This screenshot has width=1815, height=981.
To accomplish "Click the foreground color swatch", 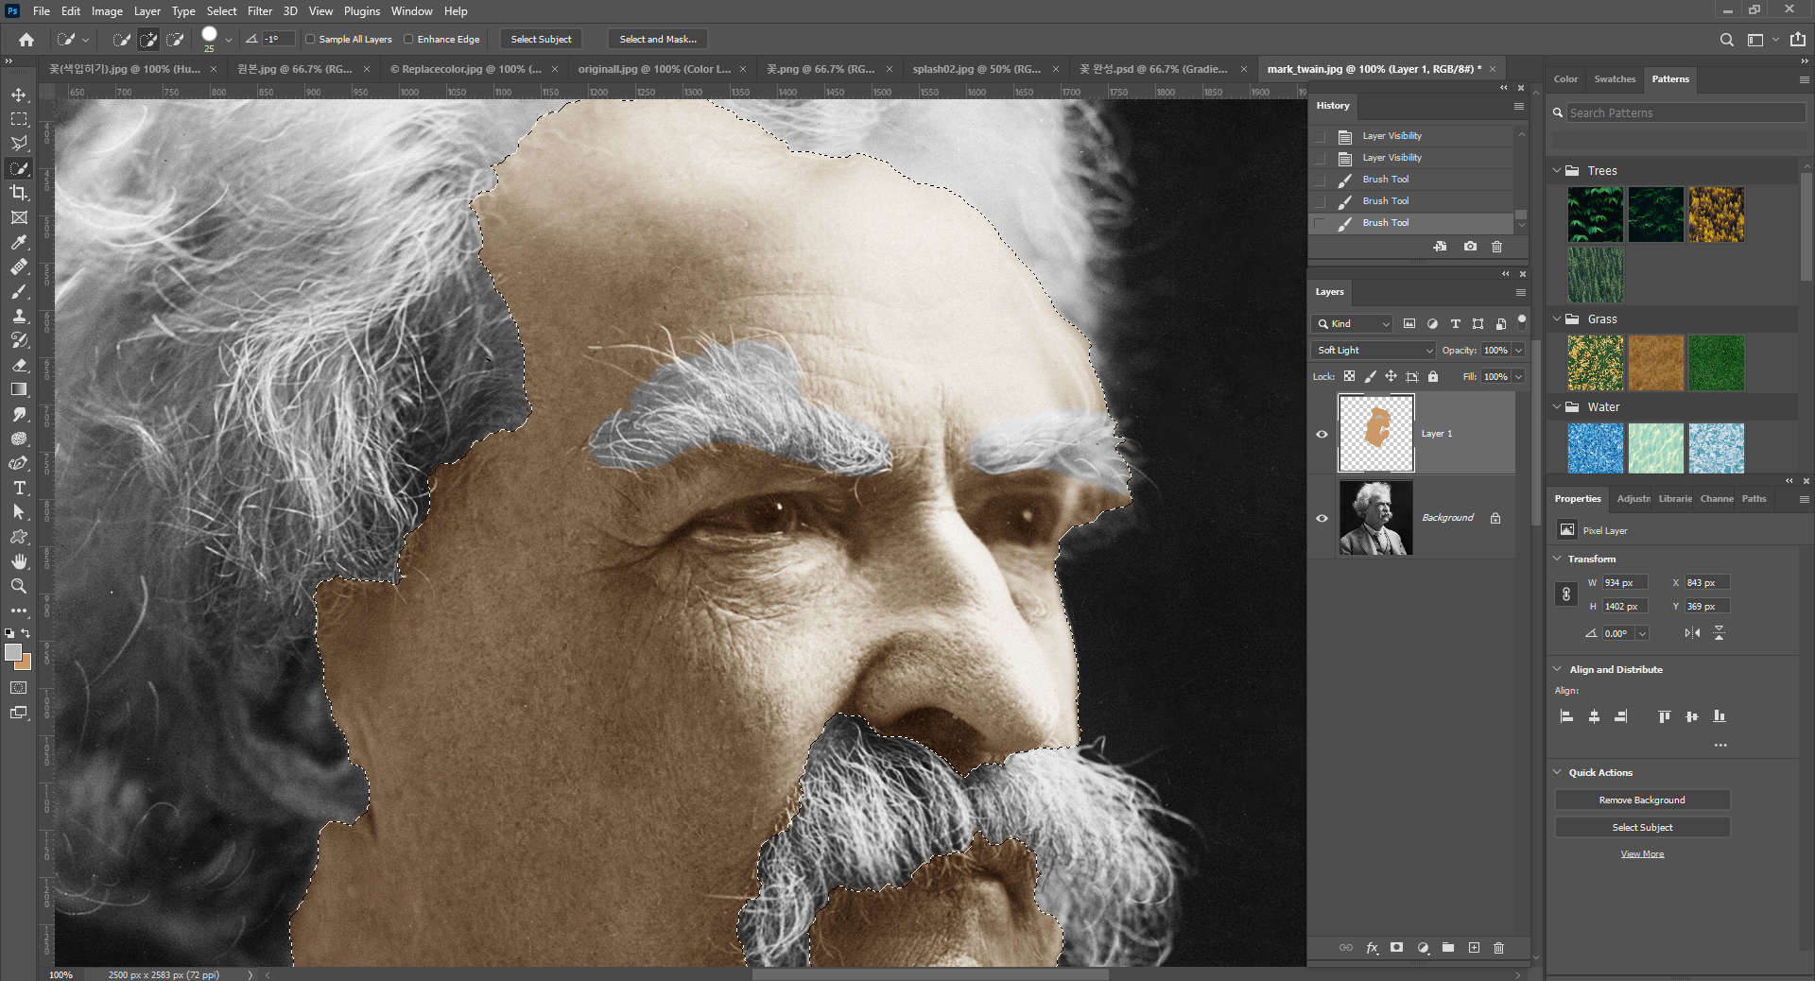I will pos(12,652).
